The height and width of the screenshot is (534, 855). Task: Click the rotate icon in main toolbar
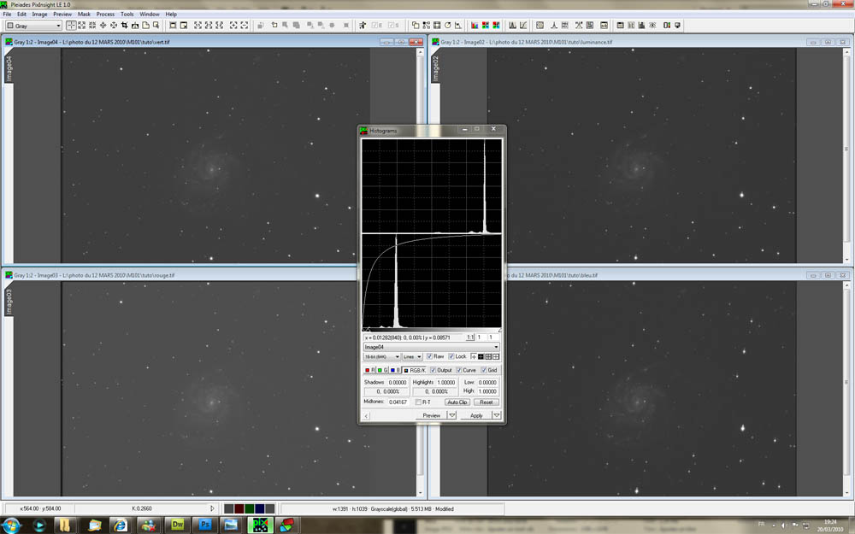click(x=447, y=26)
